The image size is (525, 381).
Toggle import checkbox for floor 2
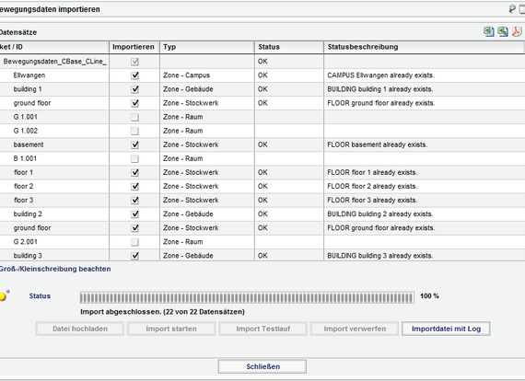point(134,186)
